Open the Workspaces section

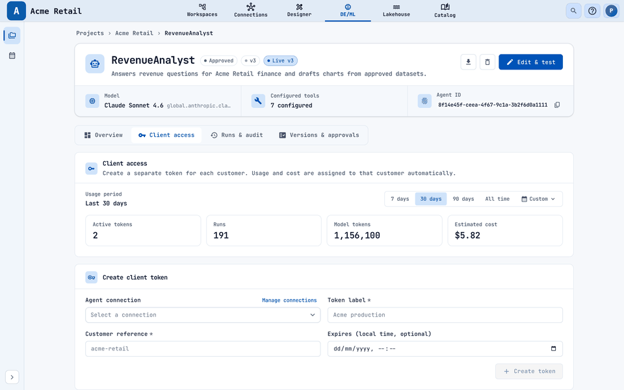(202, 11)
